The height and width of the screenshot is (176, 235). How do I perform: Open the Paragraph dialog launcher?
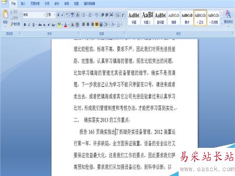(x=124, y=33)
